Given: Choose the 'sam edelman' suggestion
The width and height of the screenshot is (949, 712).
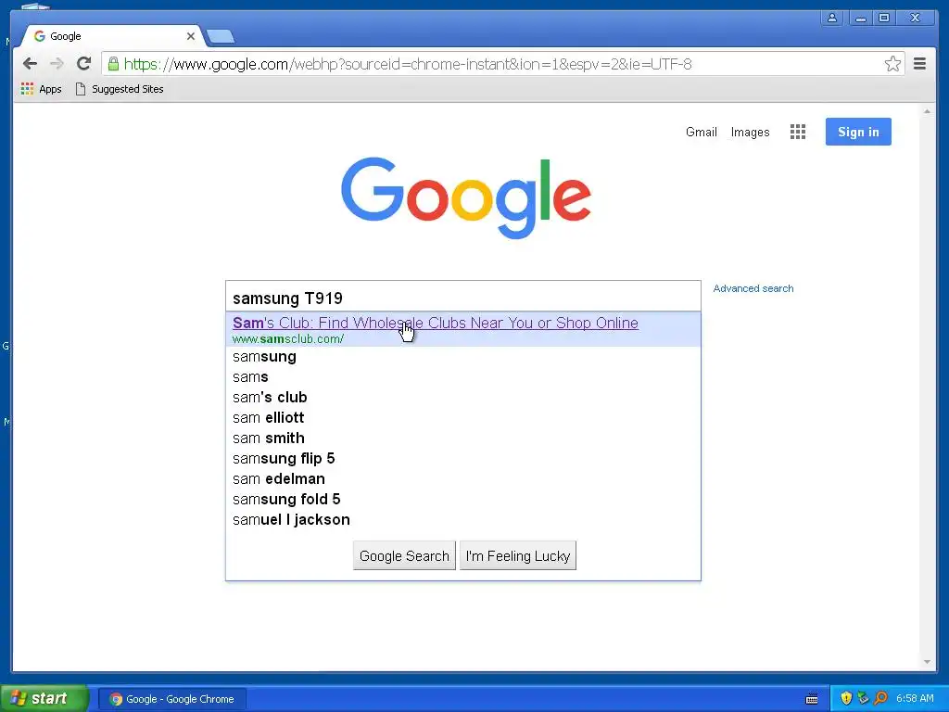Looking at the screenshot, I should (463, 479).
